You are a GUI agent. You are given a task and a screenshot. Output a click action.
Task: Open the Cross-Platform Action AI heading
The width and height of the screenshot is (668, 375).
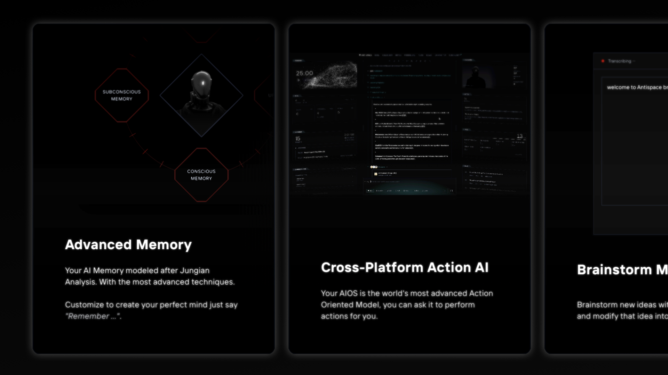pos(404,267)
